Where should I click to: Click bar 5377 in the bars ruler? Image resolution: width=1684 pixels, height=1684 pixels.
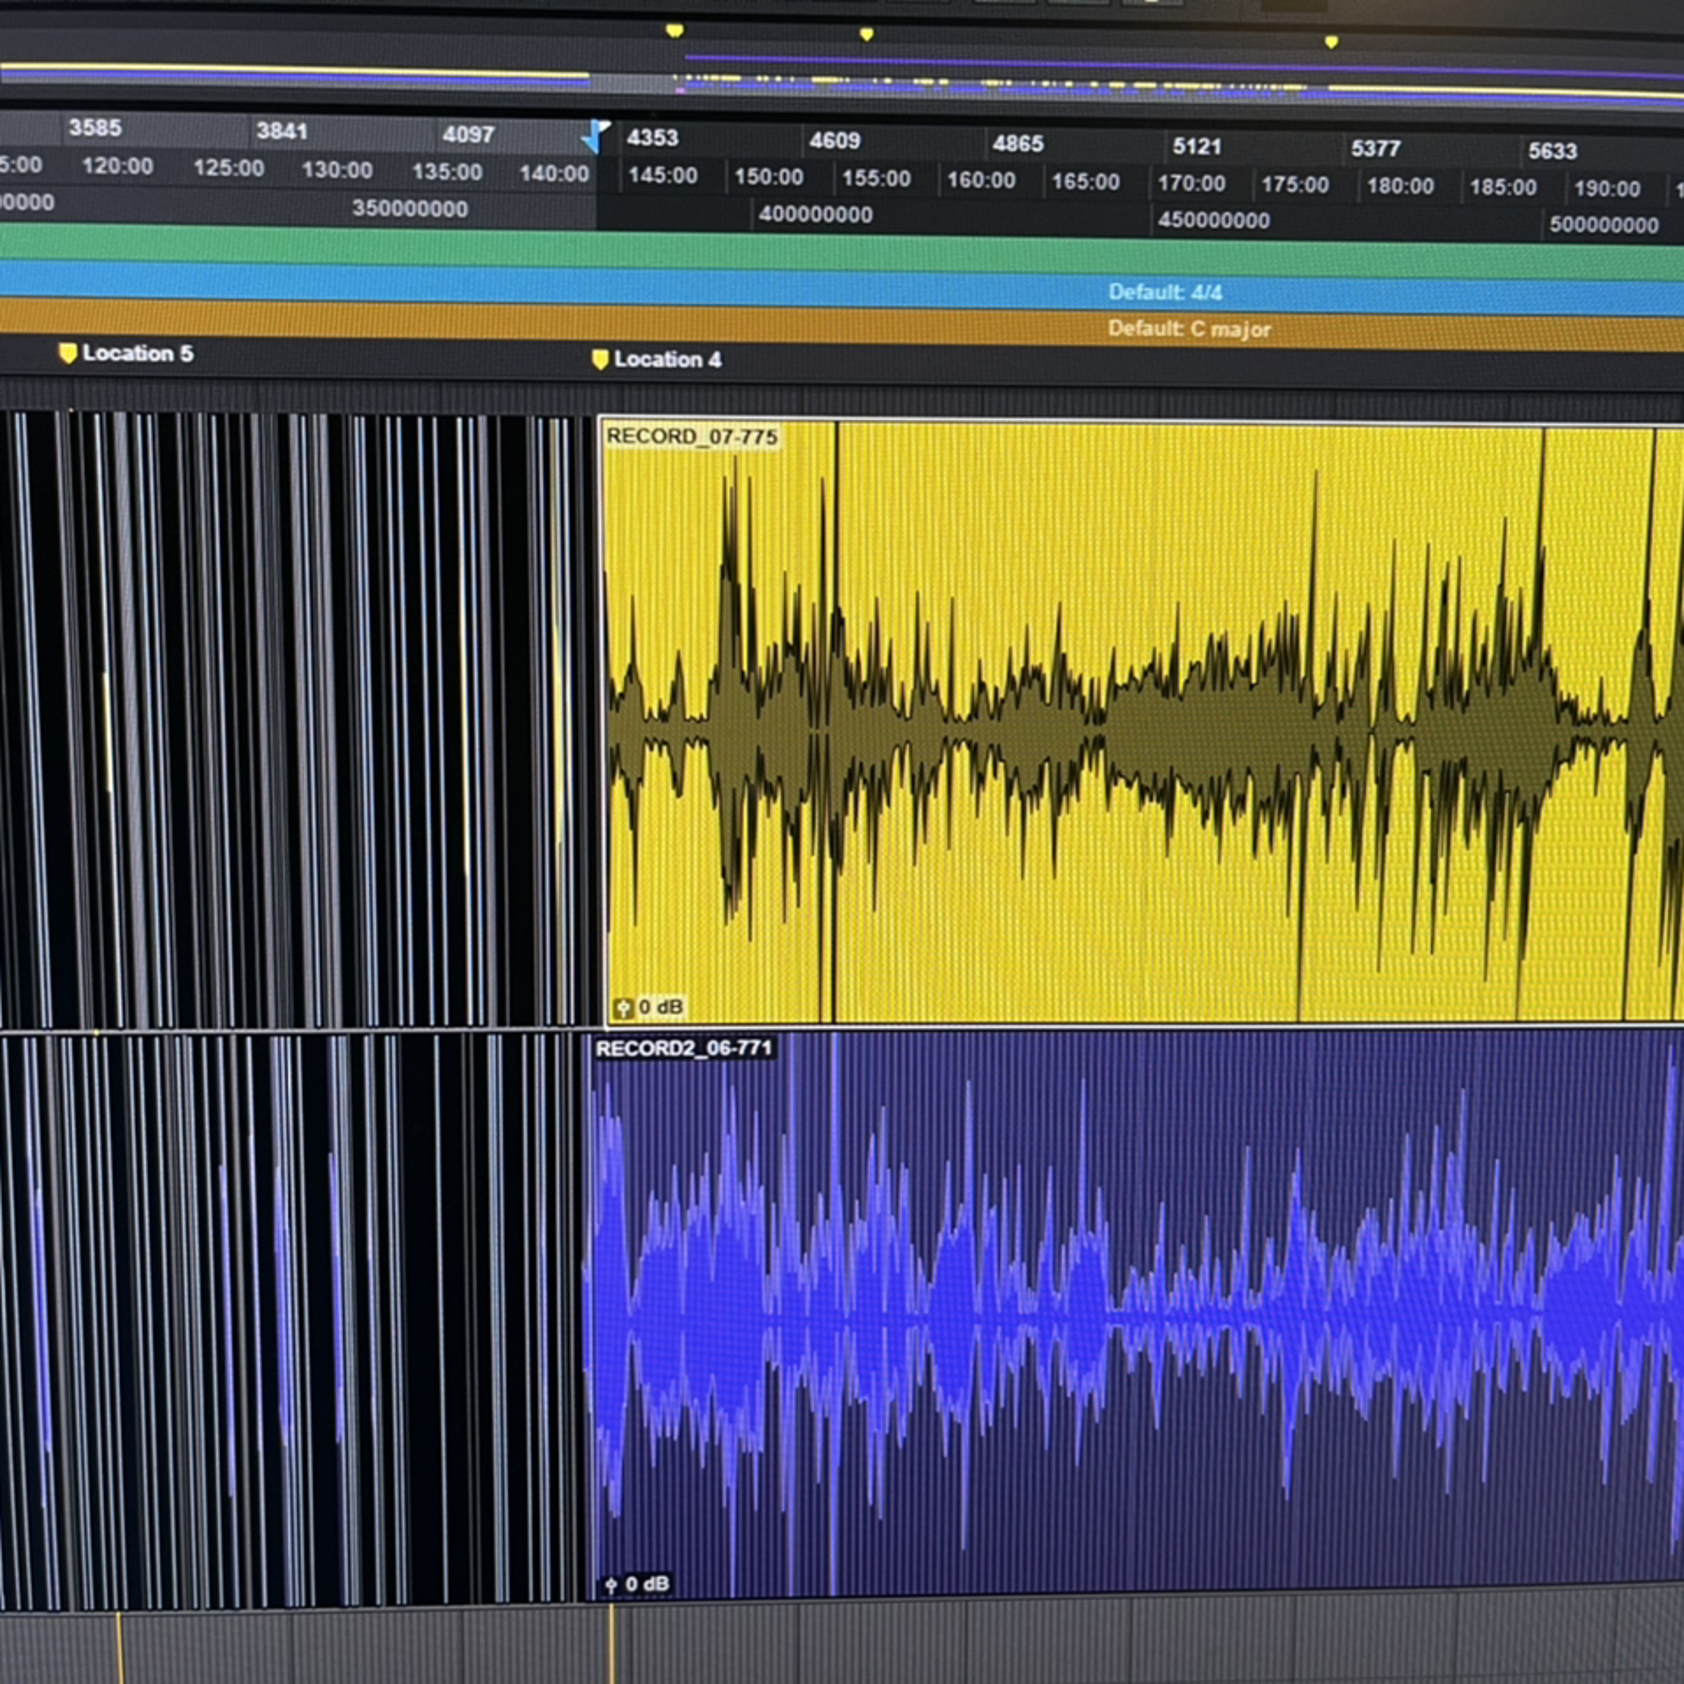1375,149
